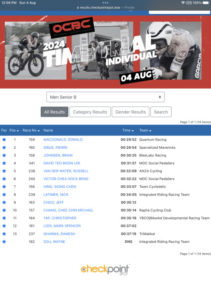Screen dimensions: 211x281
Task: Star the LOOI, MARK SPENCER row
Action: coord(4,226)
